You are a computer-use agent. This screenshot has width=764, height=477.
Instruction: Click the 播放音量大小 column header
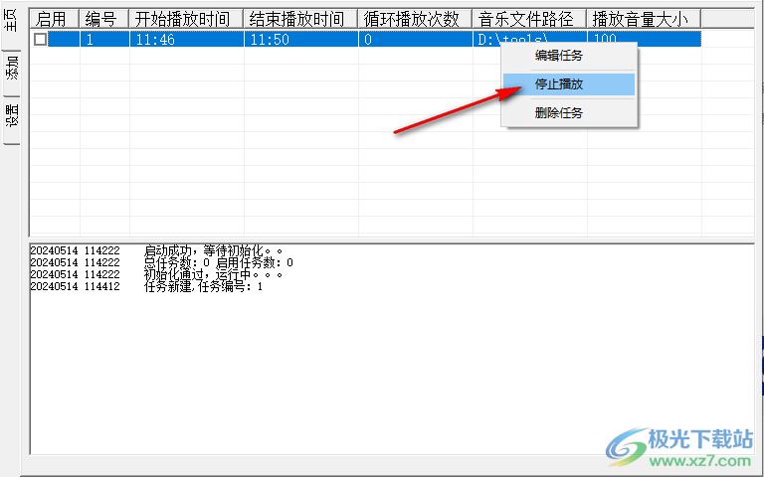tap(643, 18)
